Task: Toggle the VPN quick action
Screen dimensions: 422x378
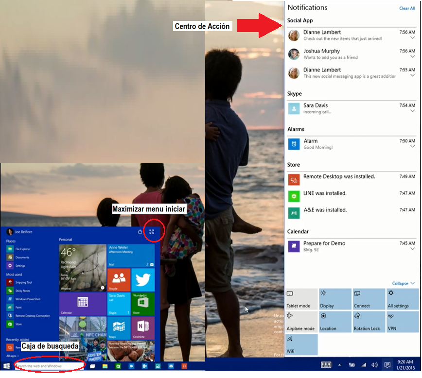Action: coord(403,322)
